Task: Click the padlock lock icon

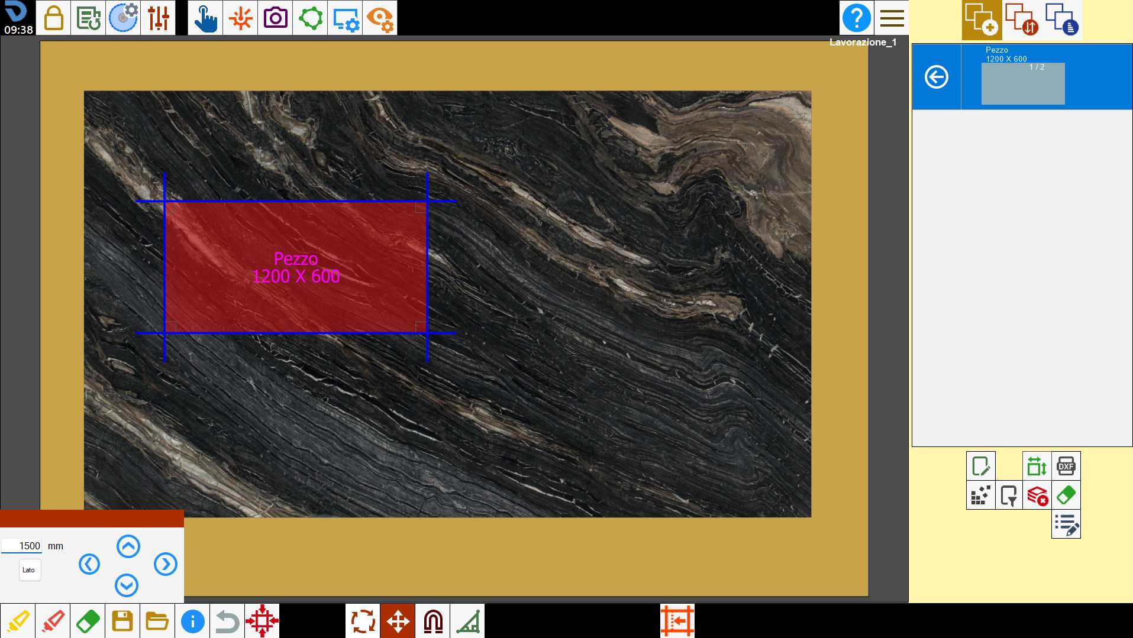Action: pos(53,18)
